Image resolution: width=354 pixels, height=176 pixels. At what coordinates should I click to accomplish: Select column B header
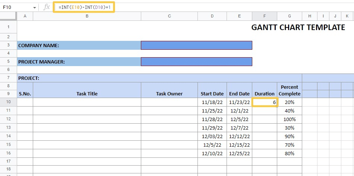87,16
